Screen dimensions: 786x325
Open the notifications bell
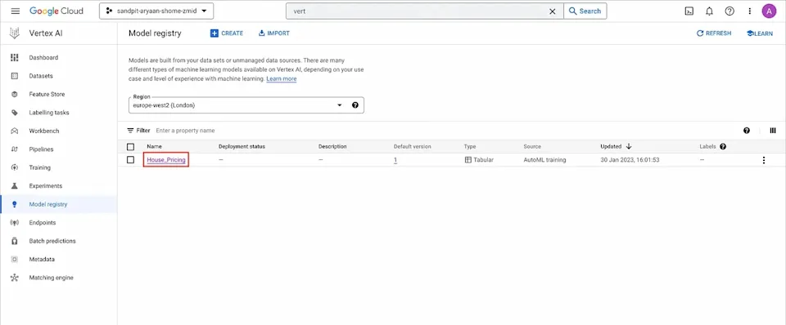pos(709,11)
